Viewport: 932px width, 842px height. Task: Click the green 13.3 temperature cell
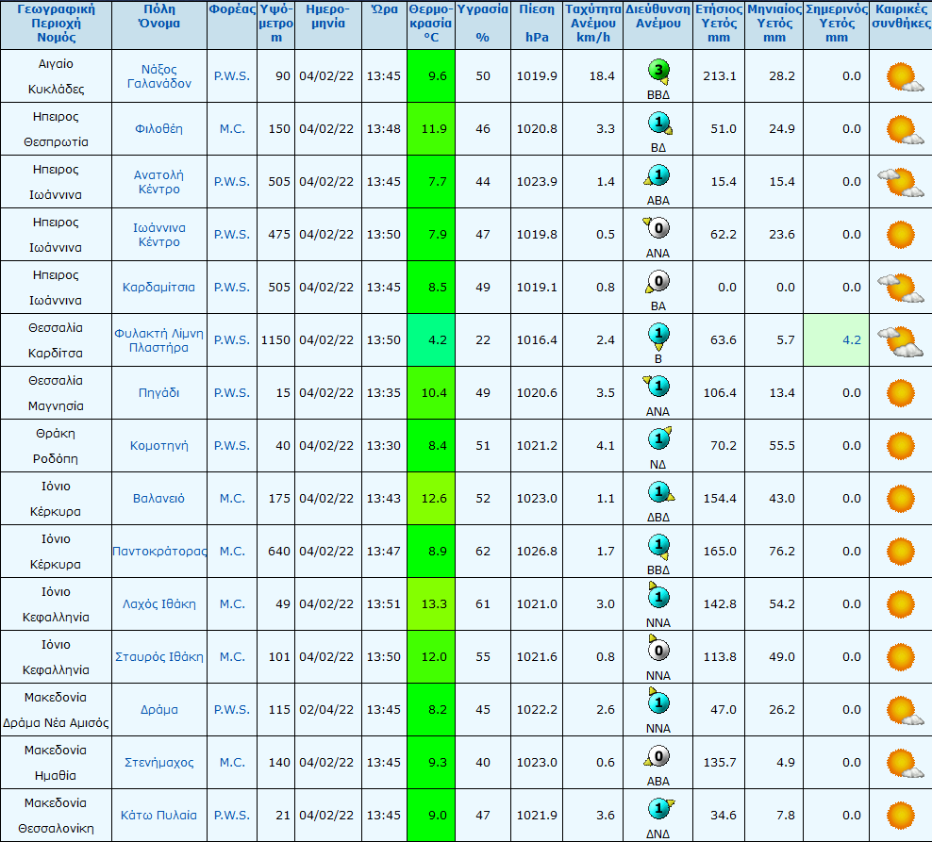431,603
